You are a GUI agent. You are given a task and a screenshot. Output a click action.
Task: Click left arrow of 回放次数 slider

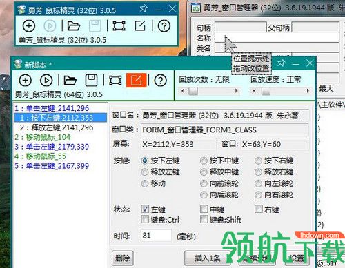[x=183, y=91]
